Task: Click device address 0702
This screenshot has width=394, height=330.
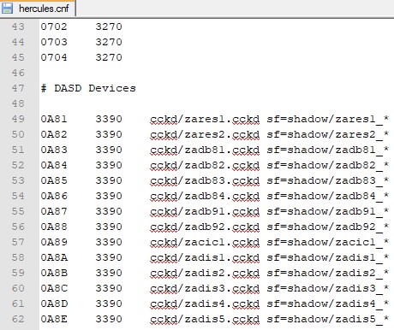Action: click(x=54, y=27)
